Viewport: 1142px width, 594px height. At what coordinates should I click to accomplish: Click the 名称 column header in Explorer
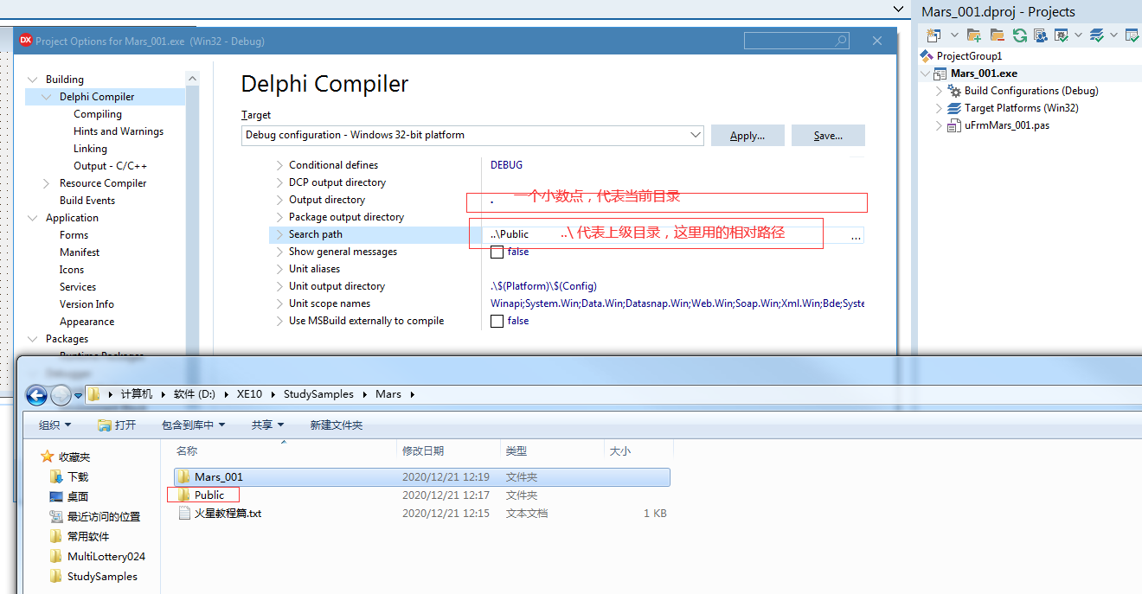point(187,450)
